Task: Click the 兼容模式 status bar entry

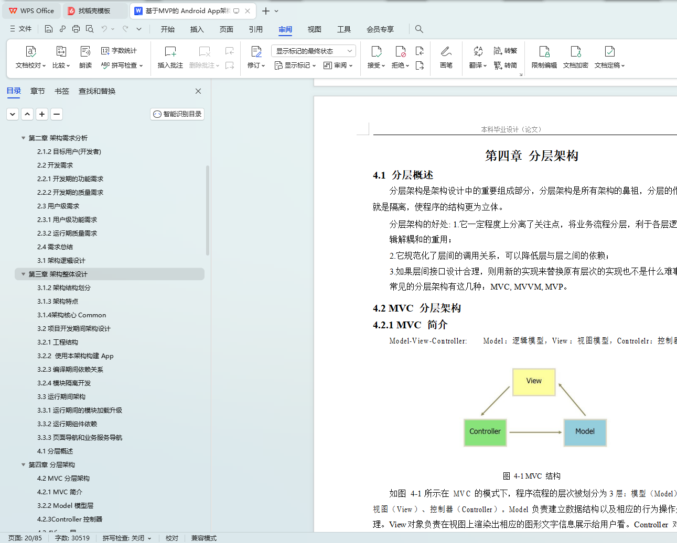Action: point(203,538)
